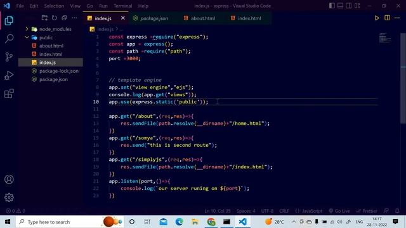This screenshot has width=406, height=228.
Task: Run code with the play button
Action: [377, 18]
